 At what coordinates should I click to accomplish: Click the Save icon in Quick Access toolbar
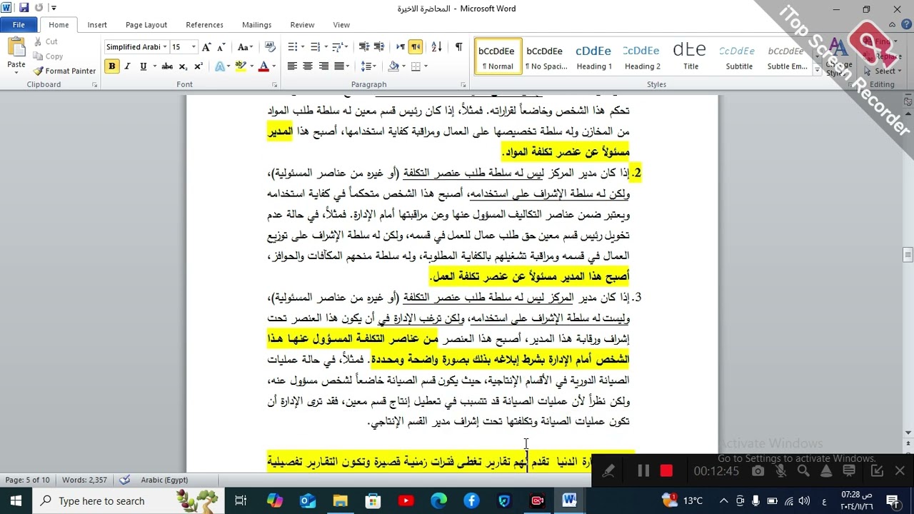coord(24,8)
